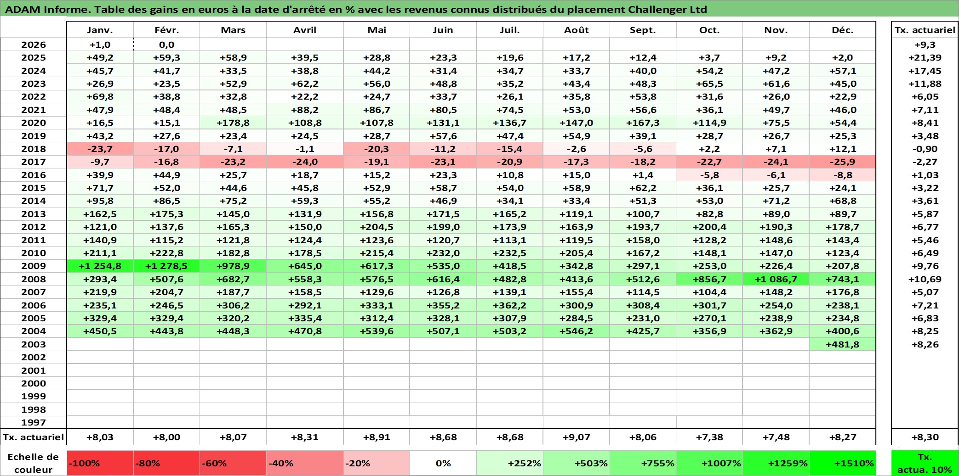Click the 2026 January value +1,0

point(100,45)
